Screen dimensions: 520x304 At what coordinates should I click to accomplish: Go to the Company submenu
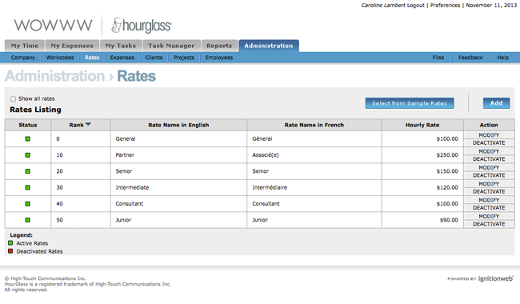(23, 58)
